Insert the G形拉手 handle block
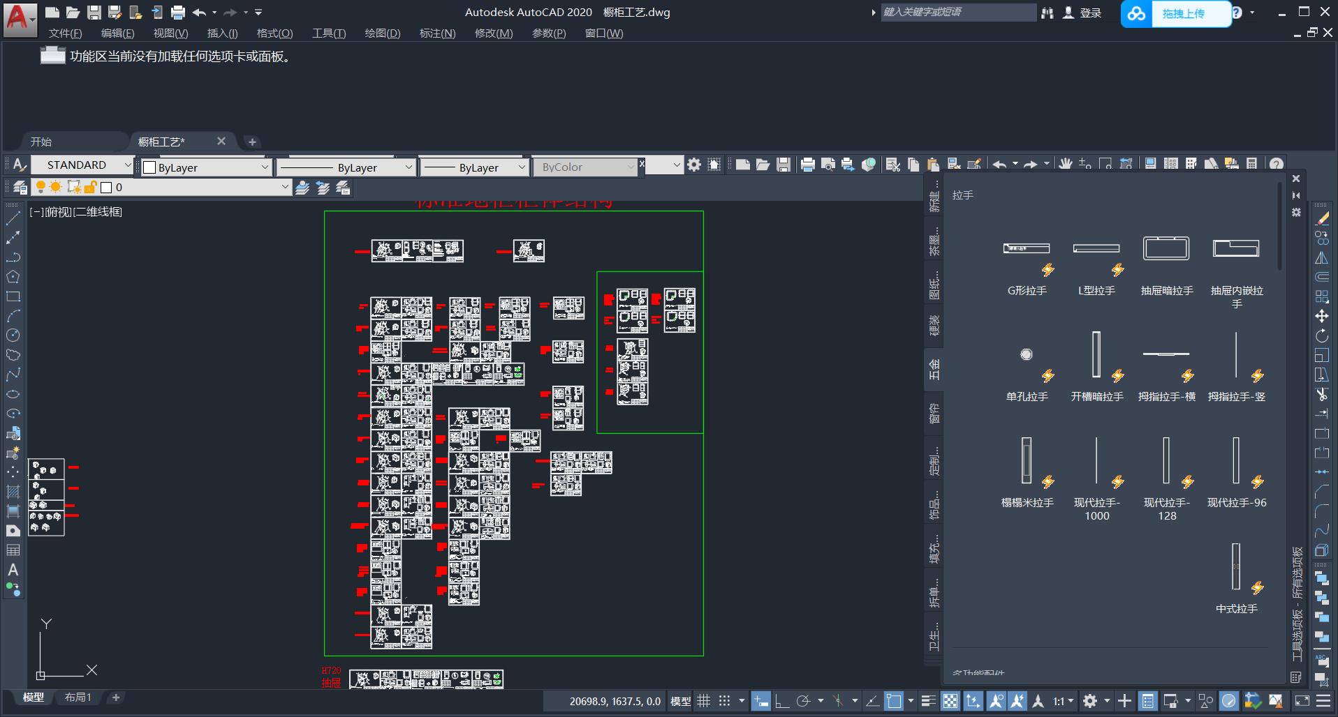The image size is (1338, 717). coord(1027,249)
